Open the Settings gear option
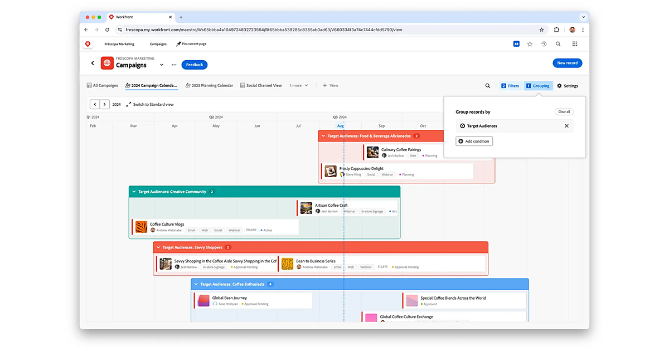The height and width of the screenshot is (351, 669). click(x=568, y=86)
